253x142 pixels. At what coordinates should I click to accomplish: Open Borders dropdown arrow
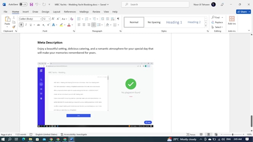pyautogui.click(x=118, y=25)
